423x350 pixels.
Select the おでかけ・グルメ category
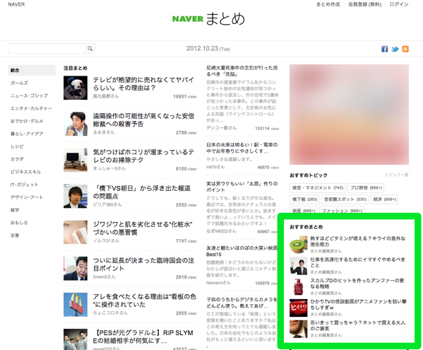27,121
